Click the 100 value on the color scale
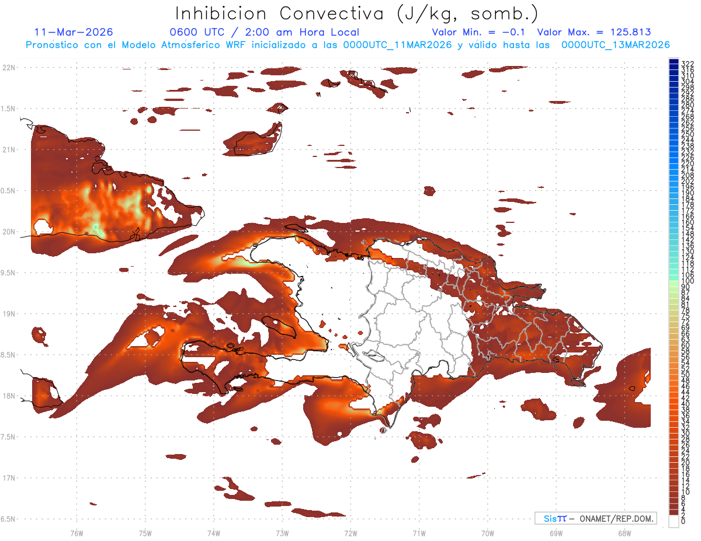 click(688, 281)
